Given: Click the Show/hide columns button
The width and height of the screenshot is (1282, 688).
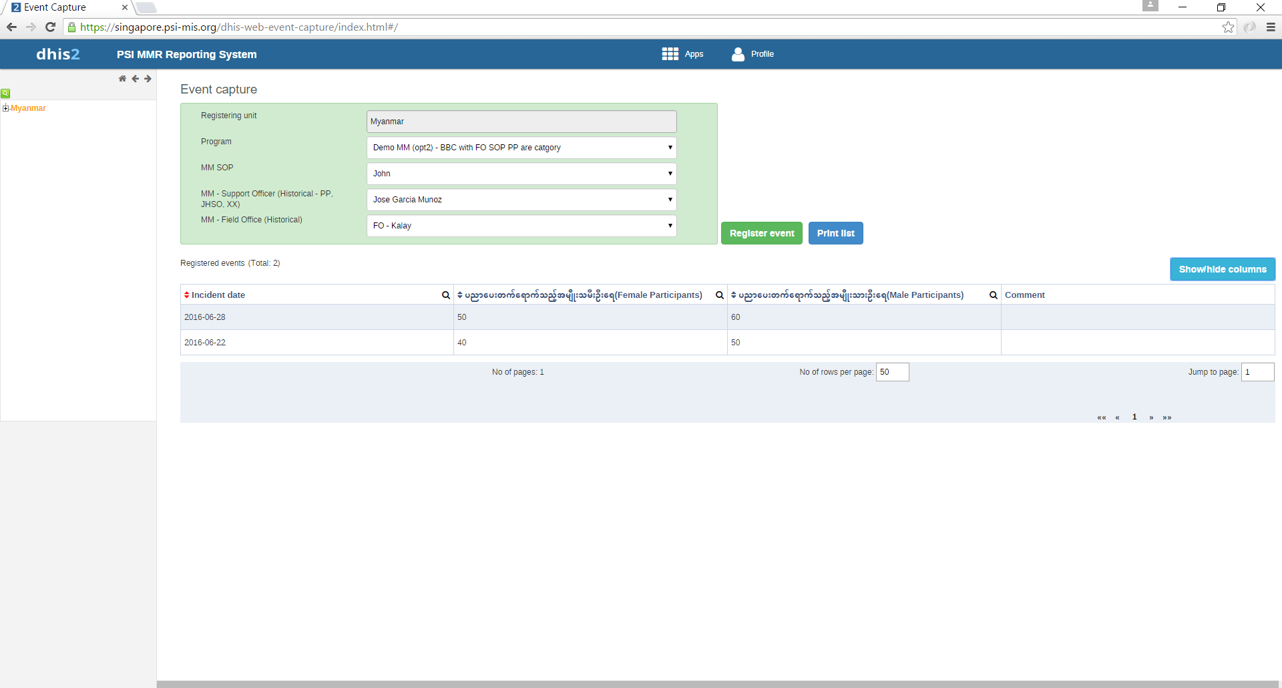Looking at the screenshot, I should 1222,269.
